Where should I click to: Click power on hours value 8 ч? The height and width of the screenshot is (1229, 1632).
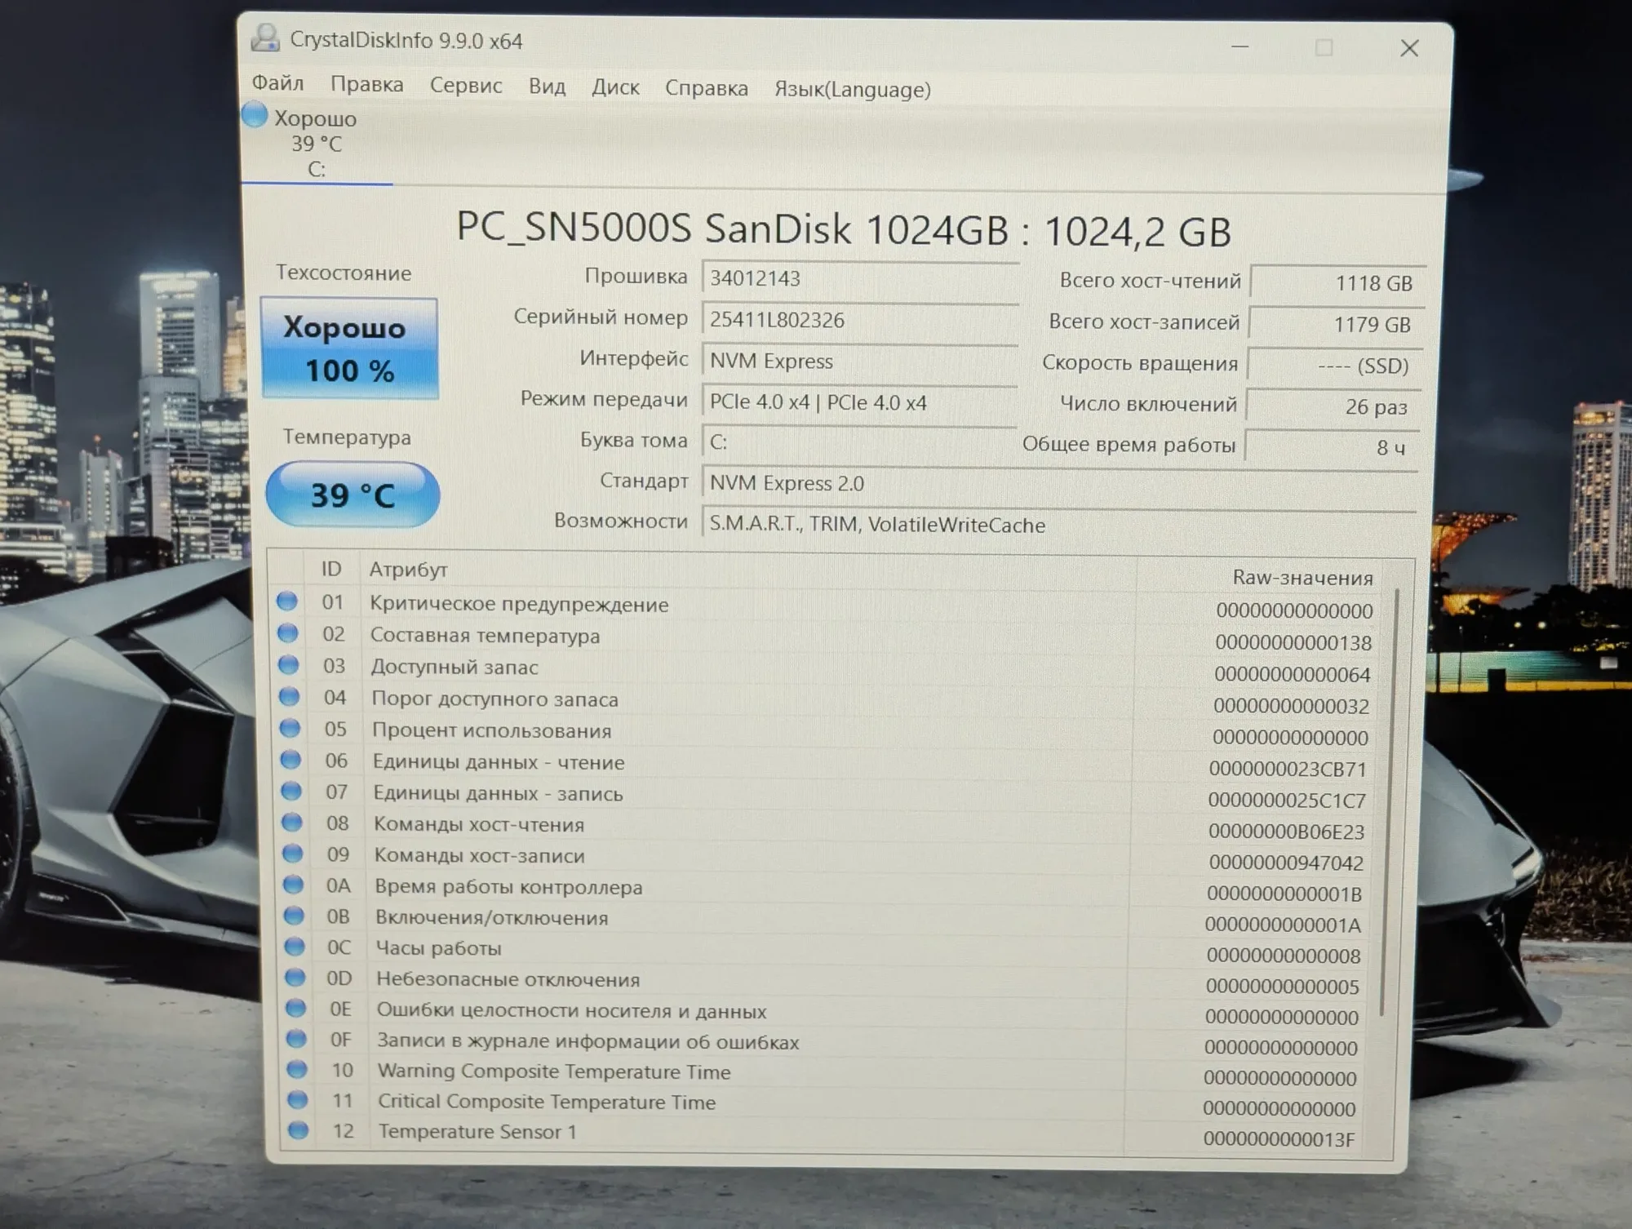(1332, 446)
